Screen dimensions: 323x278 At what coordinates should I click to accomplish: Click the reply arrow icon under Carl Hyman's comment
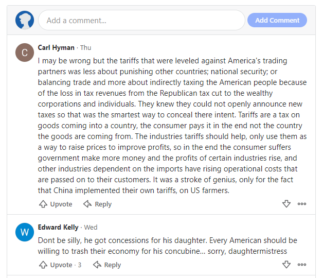coord(87,204)
